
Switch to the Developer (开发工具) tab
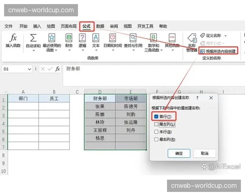145,26
